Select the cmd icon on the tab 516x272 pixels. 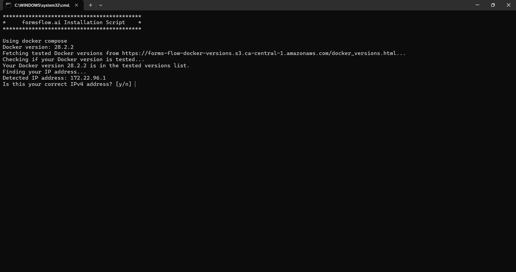8,5
